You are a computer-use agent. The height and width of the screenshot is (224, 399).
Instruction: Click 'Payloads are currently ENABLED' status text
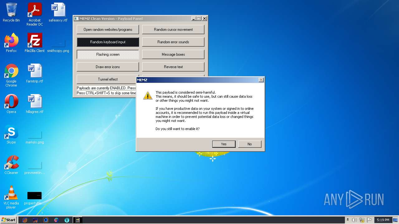[x=106, y=88]
